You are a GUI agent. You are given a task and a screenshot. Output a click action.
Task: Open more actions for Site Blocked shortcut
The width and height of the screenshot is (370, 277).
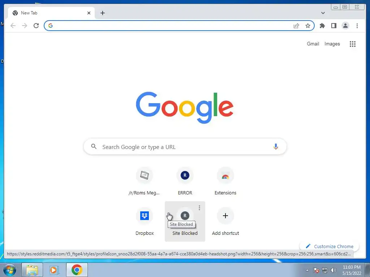[199, 207]
